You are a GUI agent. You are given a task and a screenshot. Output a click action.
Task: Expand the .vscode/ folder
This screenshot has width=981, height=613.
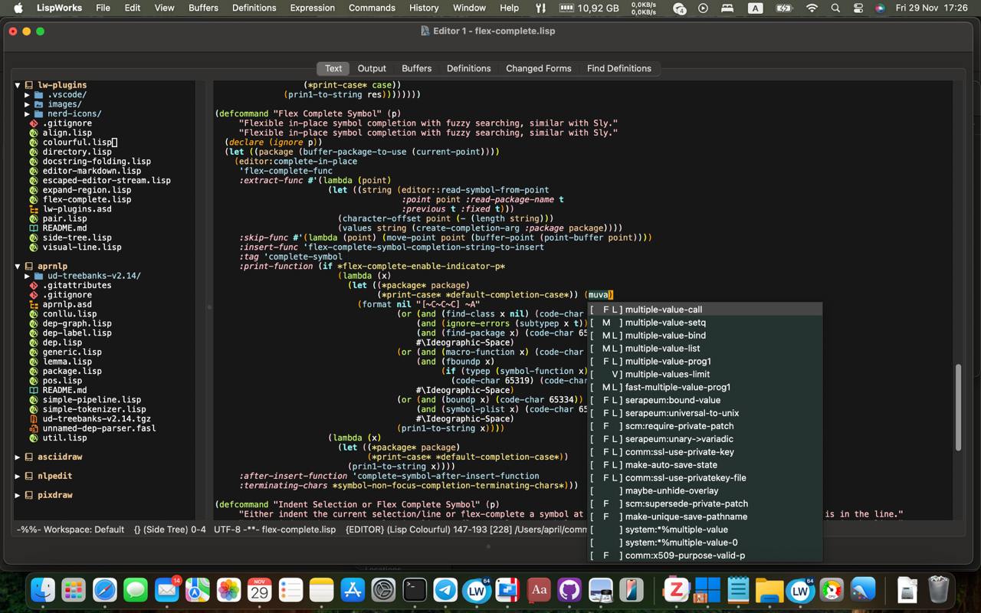[28, 95]
